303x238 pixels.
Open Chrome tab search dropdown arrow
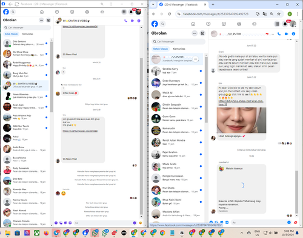click(153, 4)
